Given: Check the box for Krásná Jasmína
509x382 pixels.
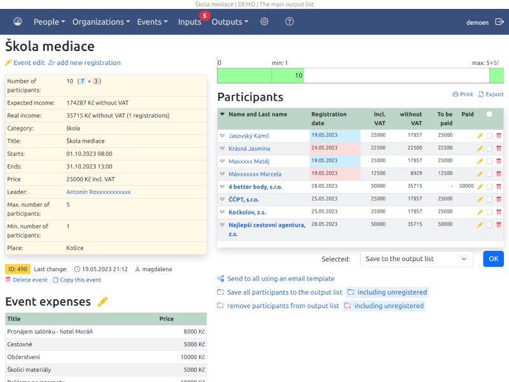Looking at the screenshot, I should pyautogui.click(x=489, y=148).
